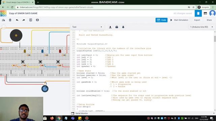The width and height of the screenshot is (216, 121).
Task: Click the line 'boolean started = false;'
Action: [91, 73]
